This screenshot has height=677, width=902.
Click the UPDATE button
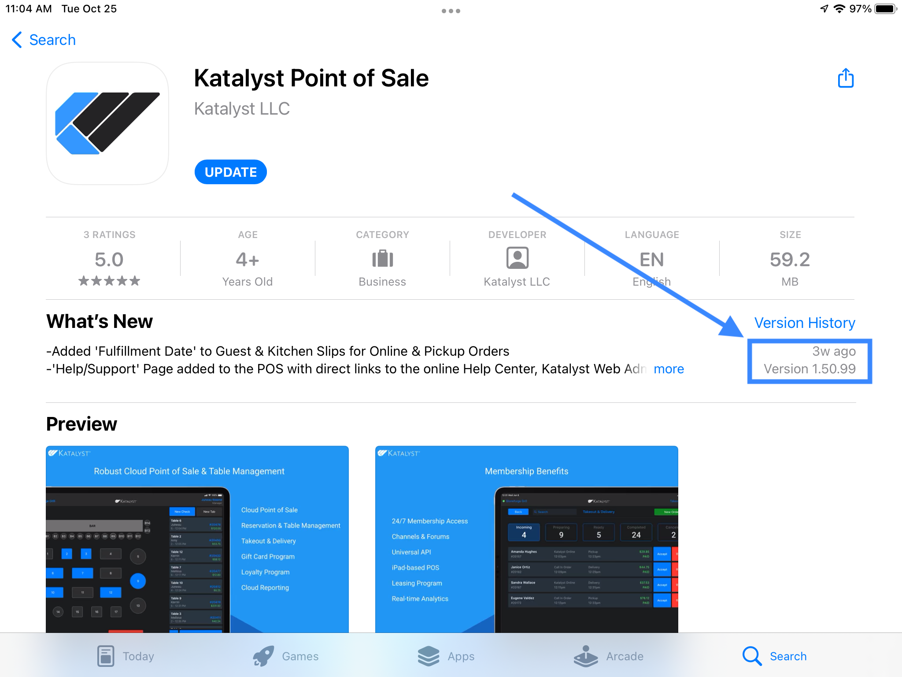(x=231, y=172)
